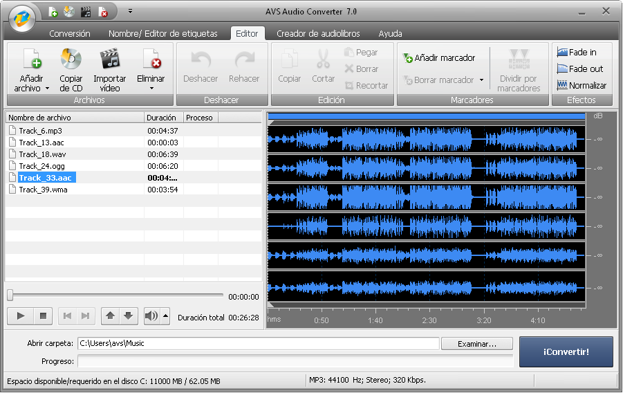Screen dimensions: 623x393
Task: Click the 2:30 mark on timeline ruler
Action: point(429,320)
